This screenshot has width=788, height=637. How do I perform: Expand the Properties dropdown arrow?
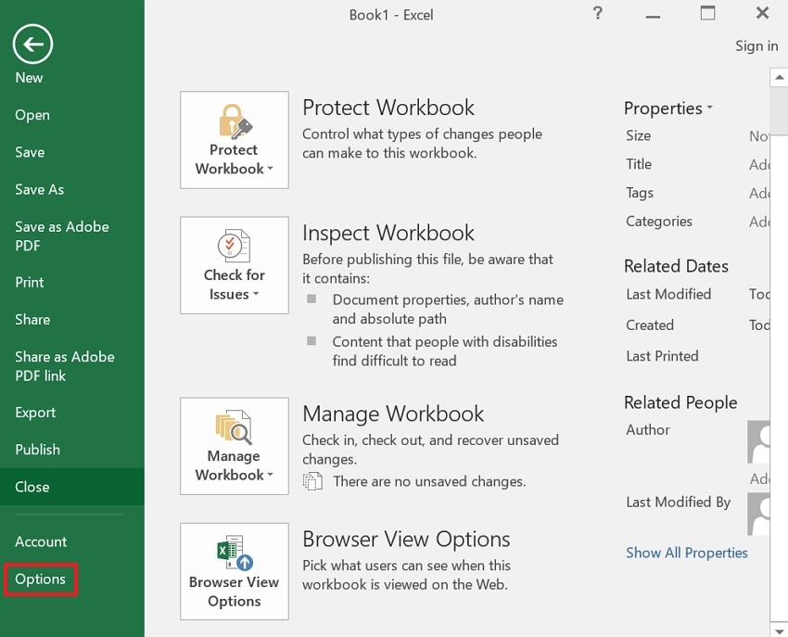click(709, 107)
